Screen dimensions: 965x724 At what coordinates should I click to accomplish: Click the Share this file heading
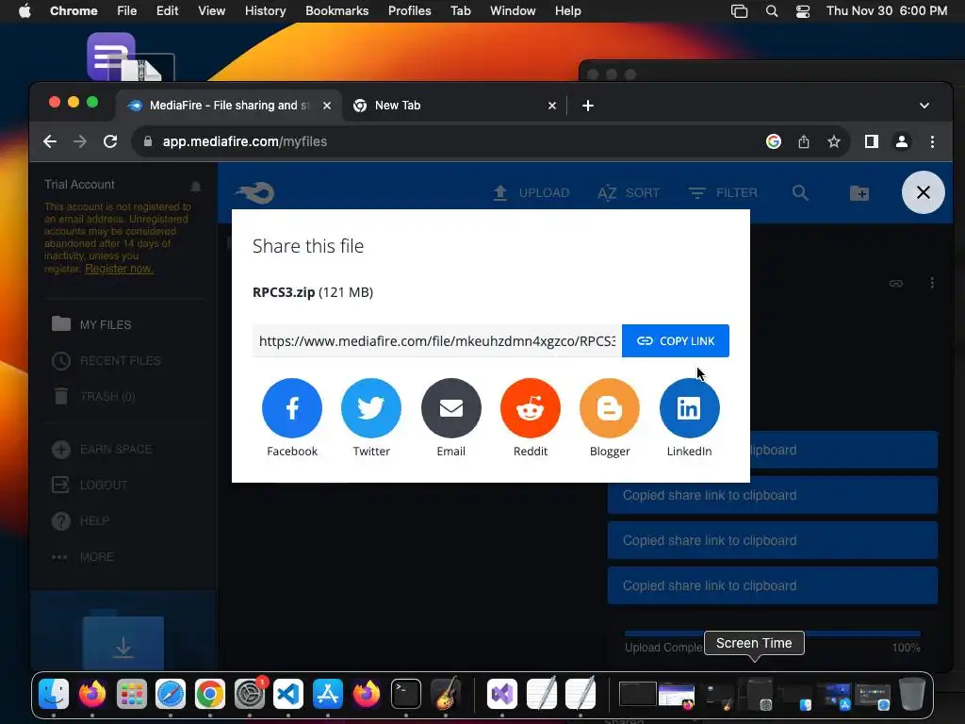coord(308,246)
